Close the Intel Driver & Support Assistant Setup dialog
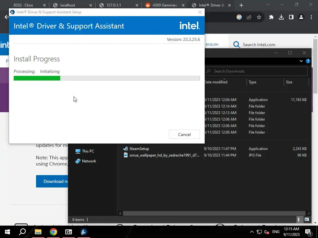318x238 pixels. pos(200,12)
